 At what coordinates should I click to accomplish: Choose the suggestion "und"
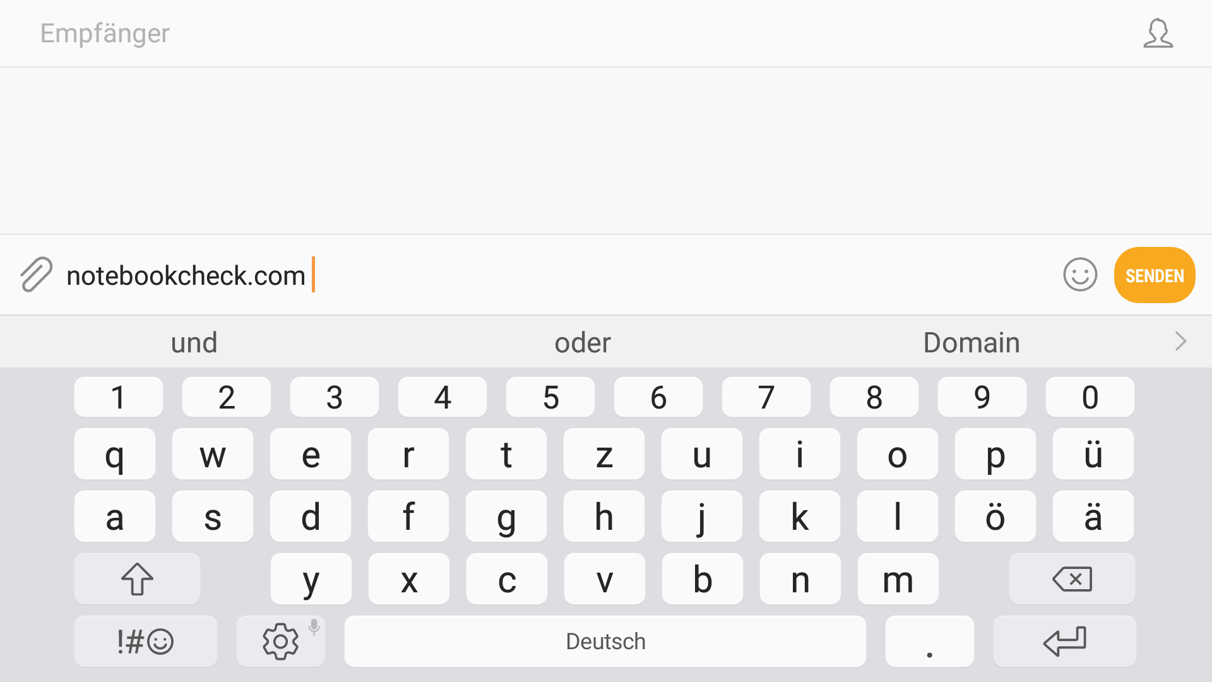click(194, 342)
